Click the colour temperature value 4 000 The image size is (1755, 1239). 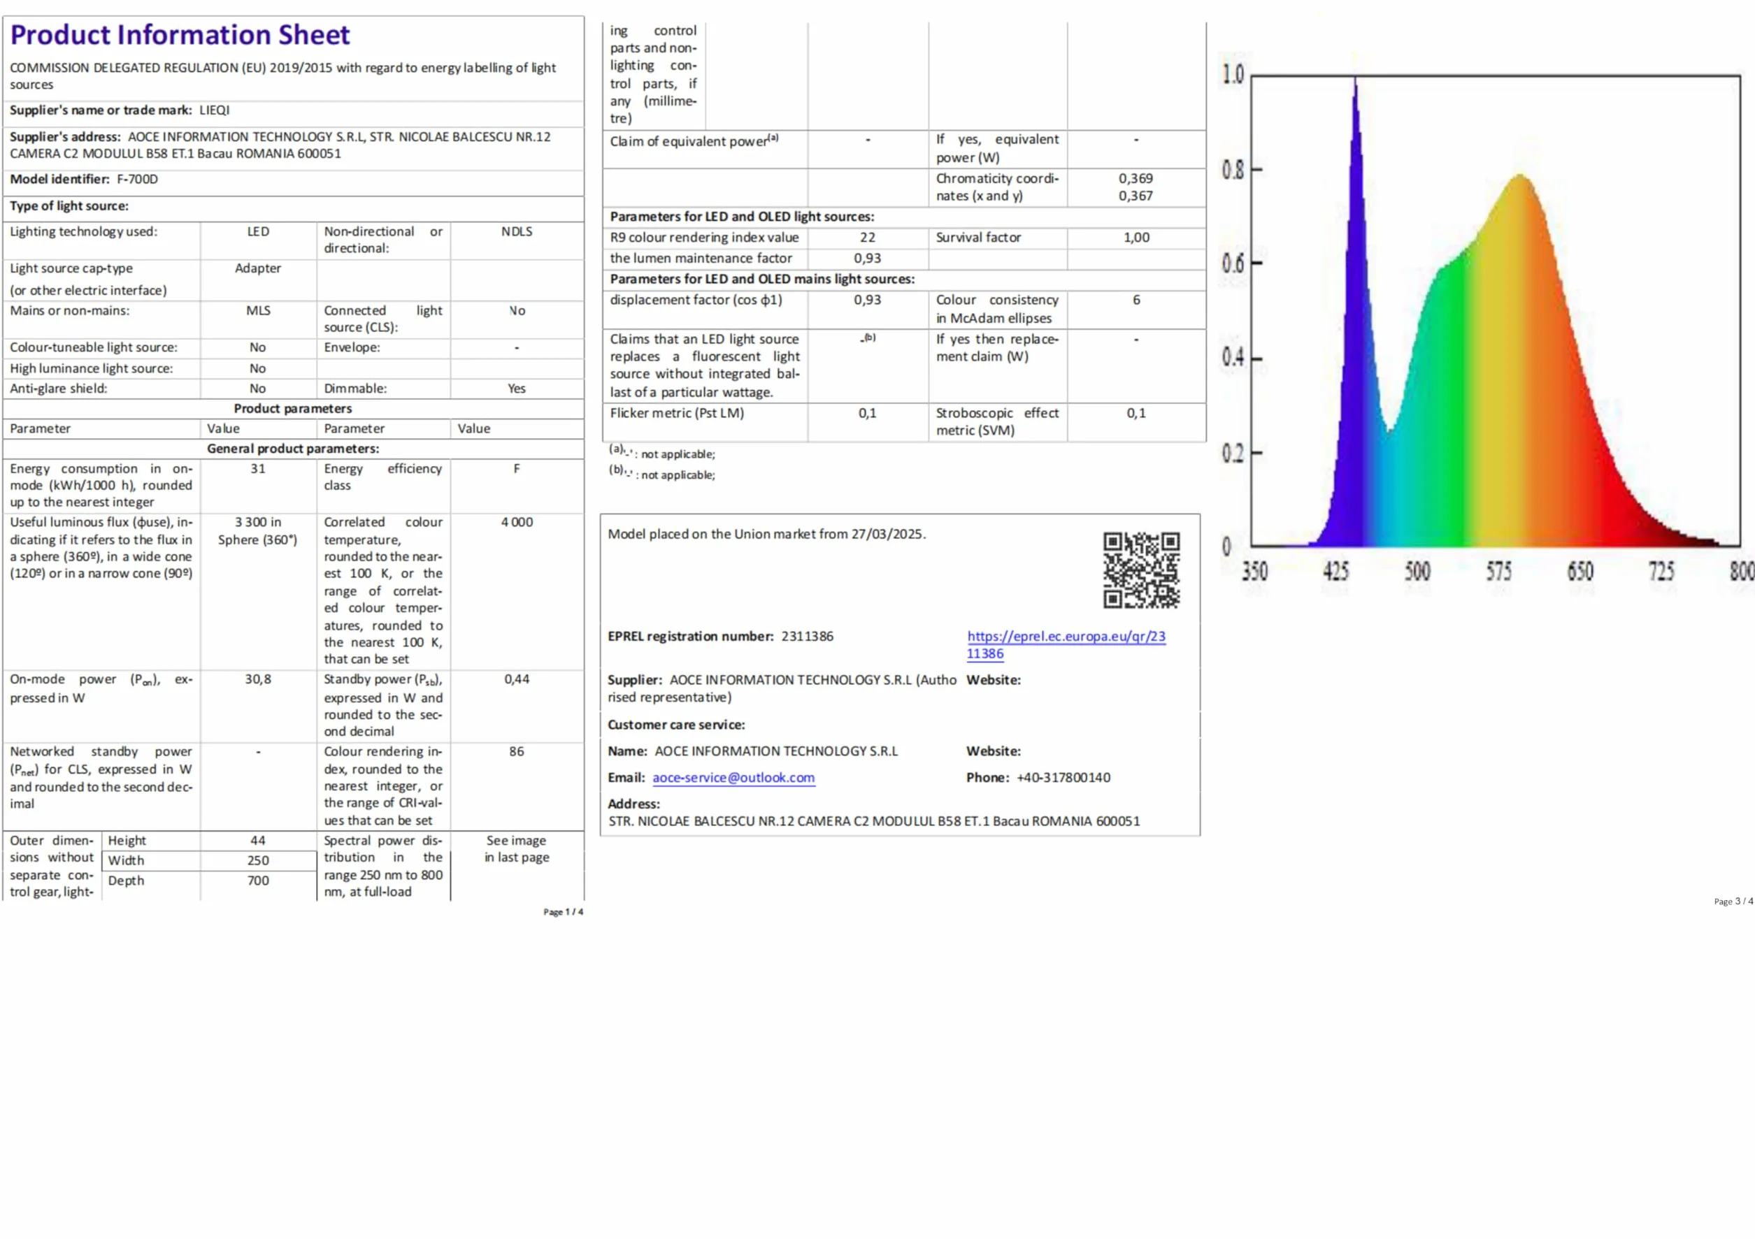(x=517, y=522)
